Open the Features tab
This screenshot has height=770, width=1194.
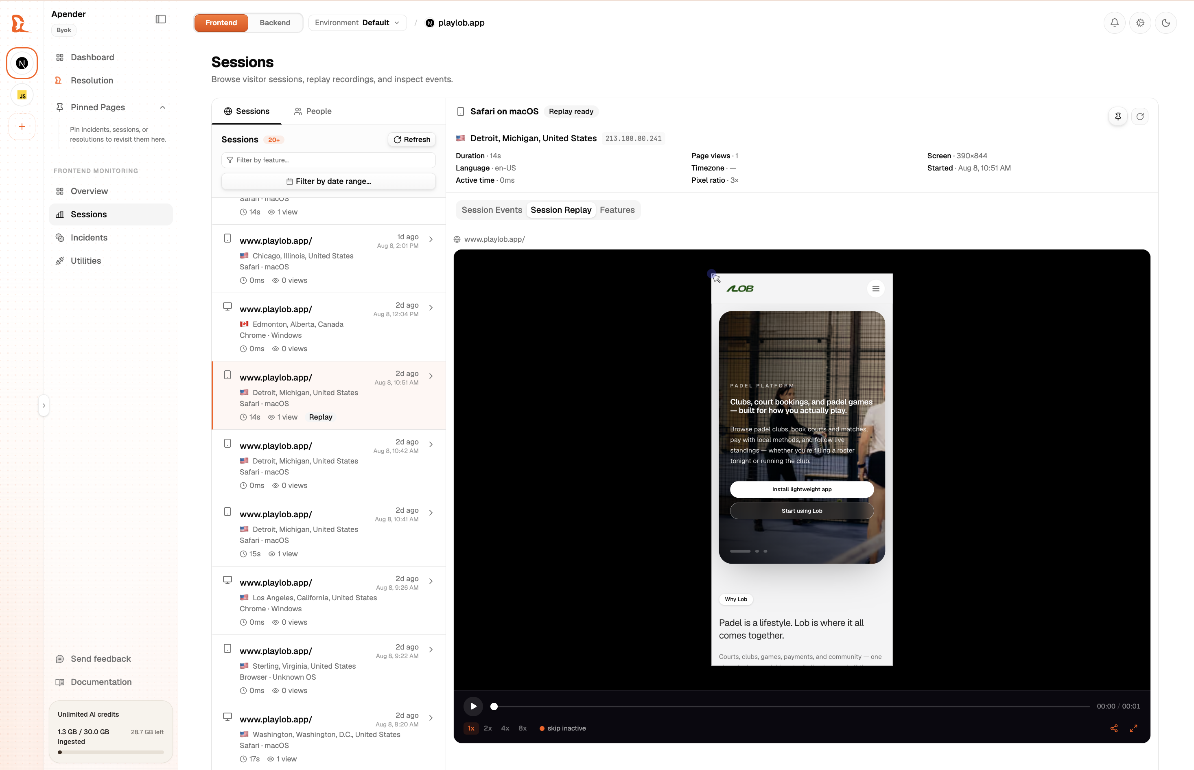[617, 210]
